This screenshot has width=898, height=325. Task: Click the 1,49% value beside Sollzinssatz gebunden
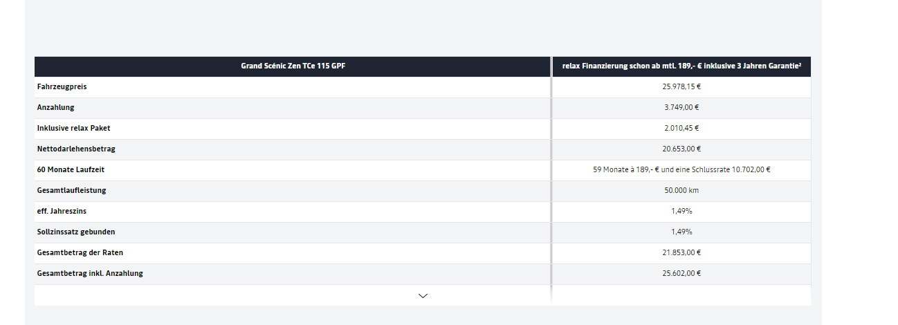(681, 232)
